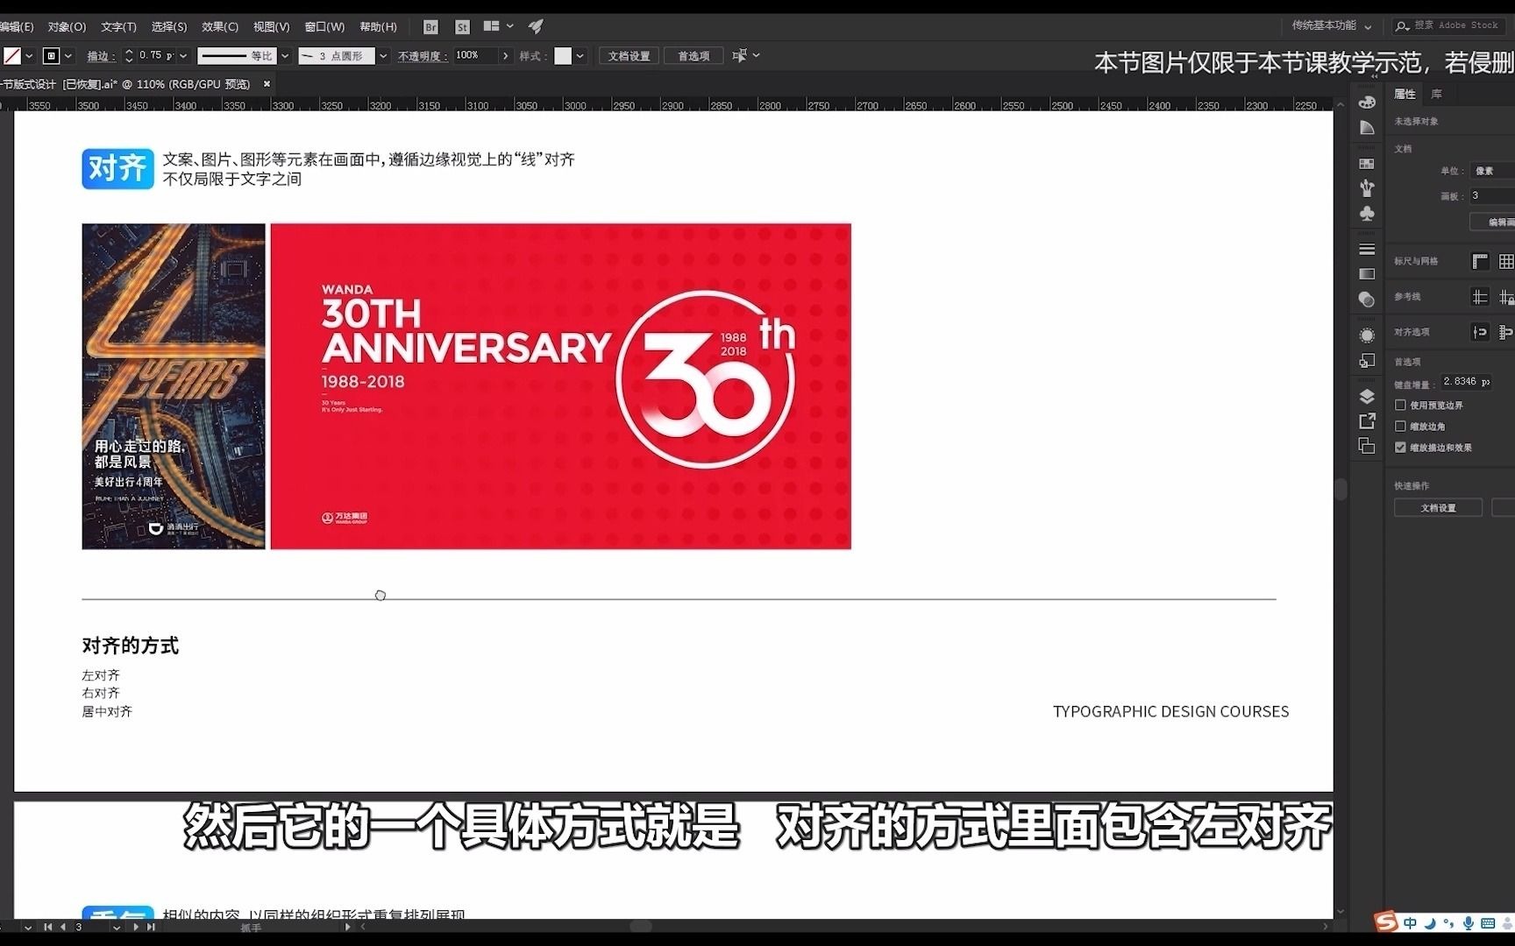Close the 版式设计 document tab
This screenshot has width=1515, height=946.
[x=267, y=84]
